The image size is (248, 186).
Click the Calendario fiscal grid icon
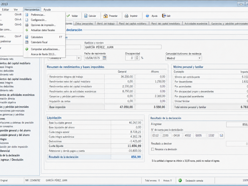(27, 42)
